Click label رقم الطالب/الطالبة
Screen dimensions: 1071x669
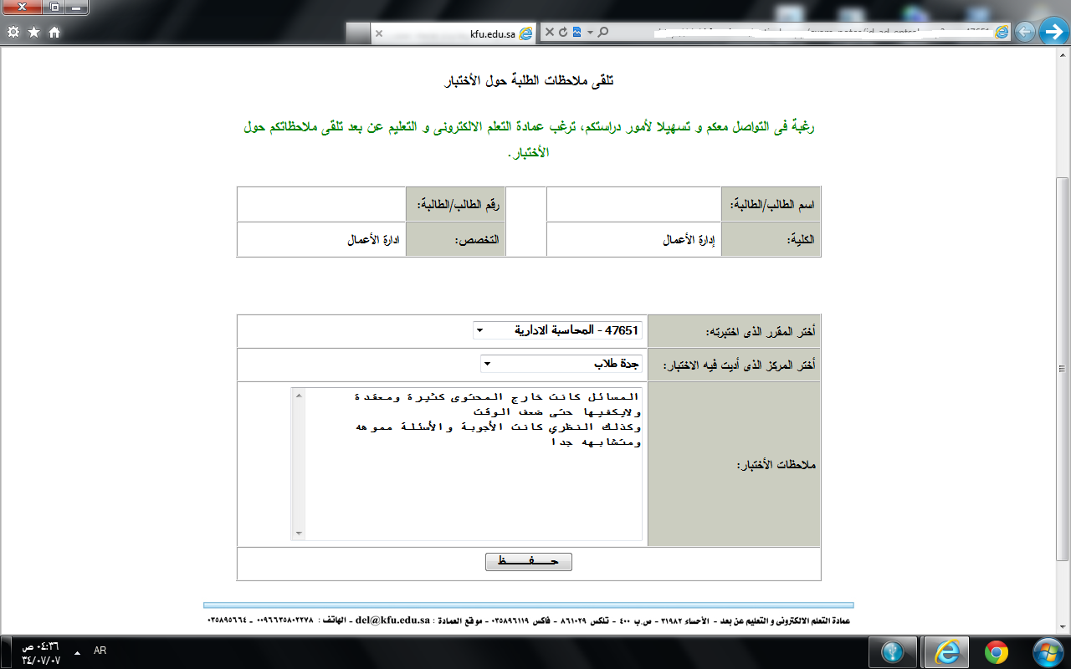pos(457,204)
